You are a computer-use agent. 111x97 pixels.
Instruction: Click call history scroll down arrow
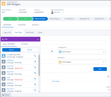[39, 92]
